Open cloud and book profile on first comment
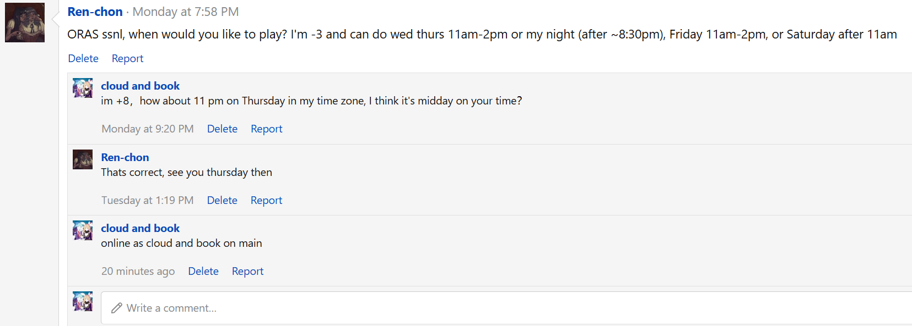Image resolution: width=912 pixels, height=326 pixels. coord(140,86)
